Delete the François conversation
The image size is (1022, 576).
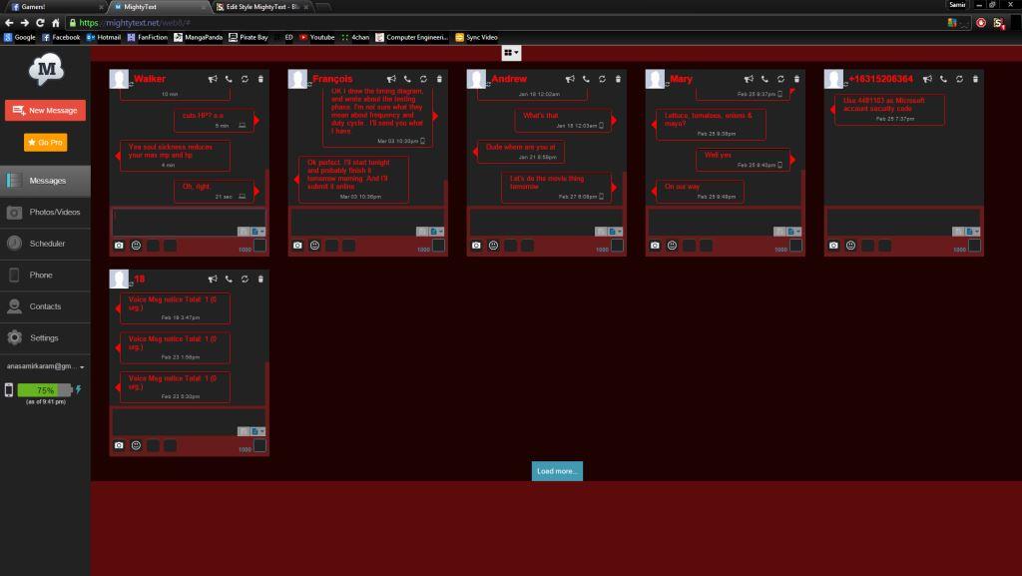click(x=439, y=79)
